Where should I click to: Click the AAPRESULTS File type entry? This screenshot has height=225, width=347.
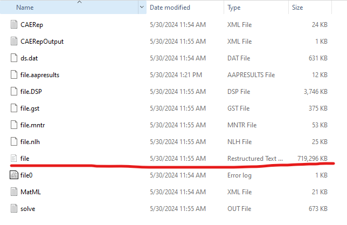[252, 74]
